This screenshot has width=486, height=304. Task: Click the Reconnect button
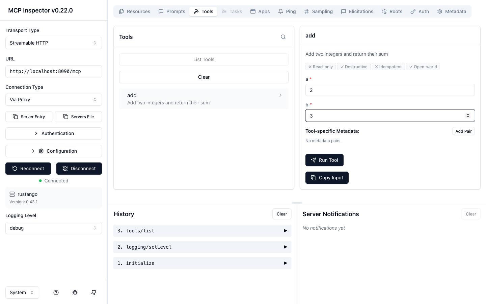(28, 169)
